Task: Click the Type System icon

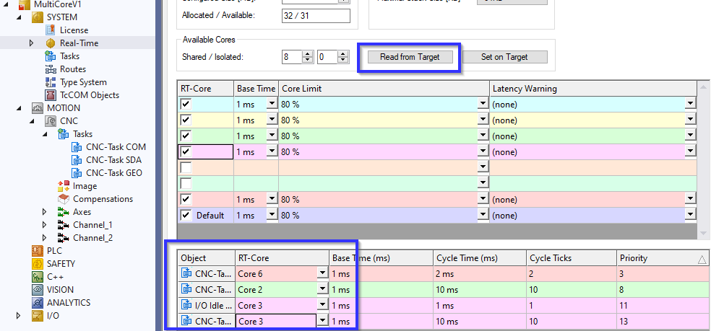Action: [51, 82]
